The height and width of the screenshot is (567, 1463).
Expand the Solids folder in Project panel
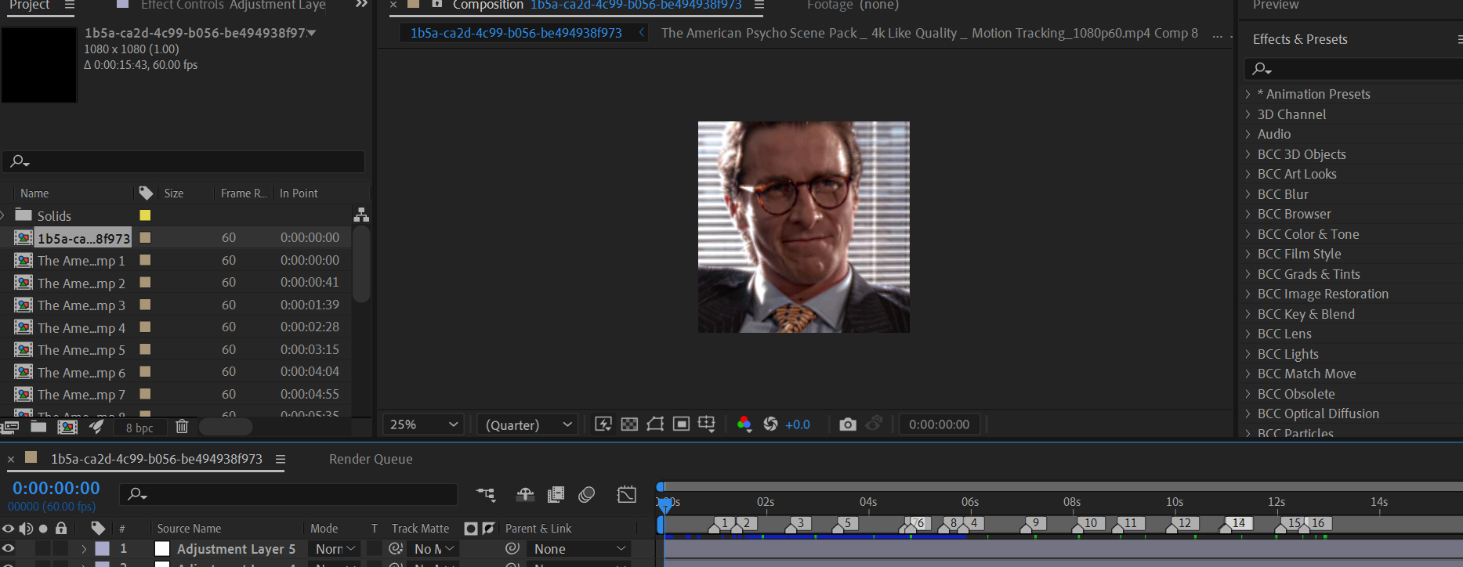[4, 215]
